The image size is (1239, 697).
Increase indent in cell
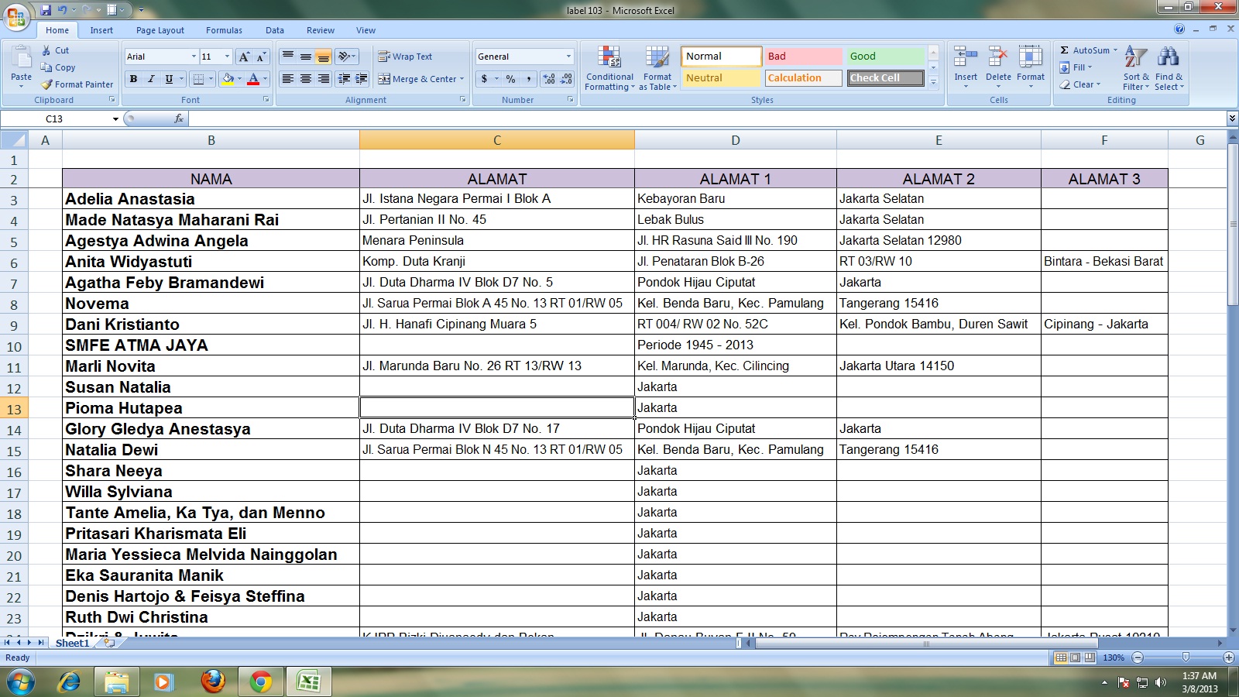tap(362, 79)
